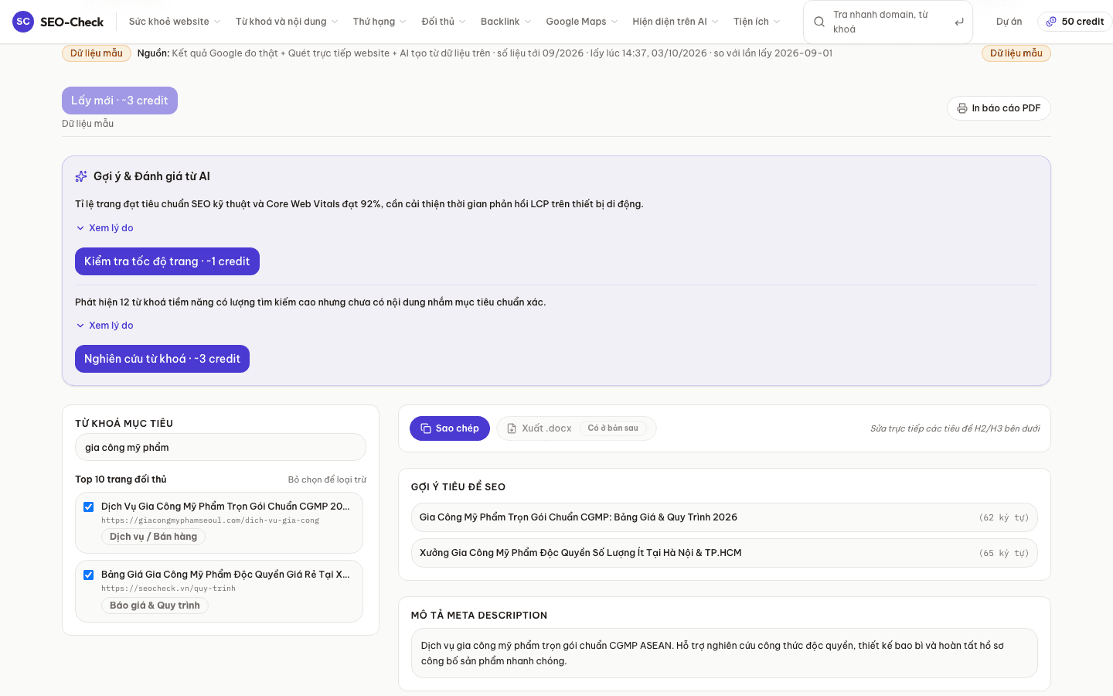Expand the Google Maps menu
The width and height of the screenshot is (1113, 696).
(582, 22)
